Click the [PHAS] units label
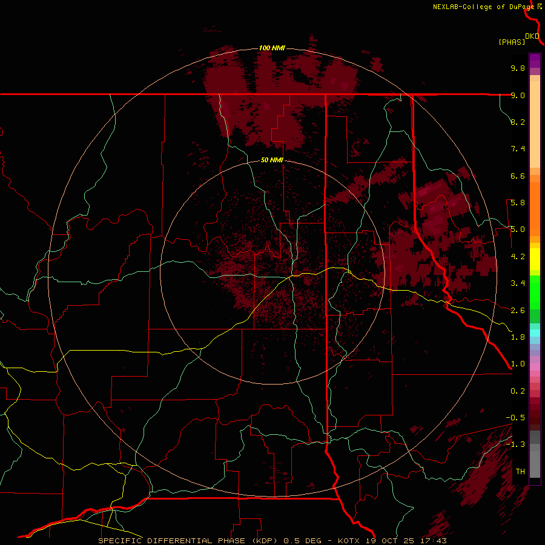The image size is (545, 545). point(512,42)
